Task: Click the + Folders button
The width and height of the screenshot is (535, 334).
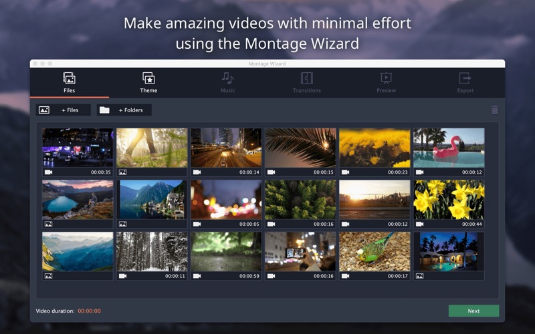Action: (124, 110)
